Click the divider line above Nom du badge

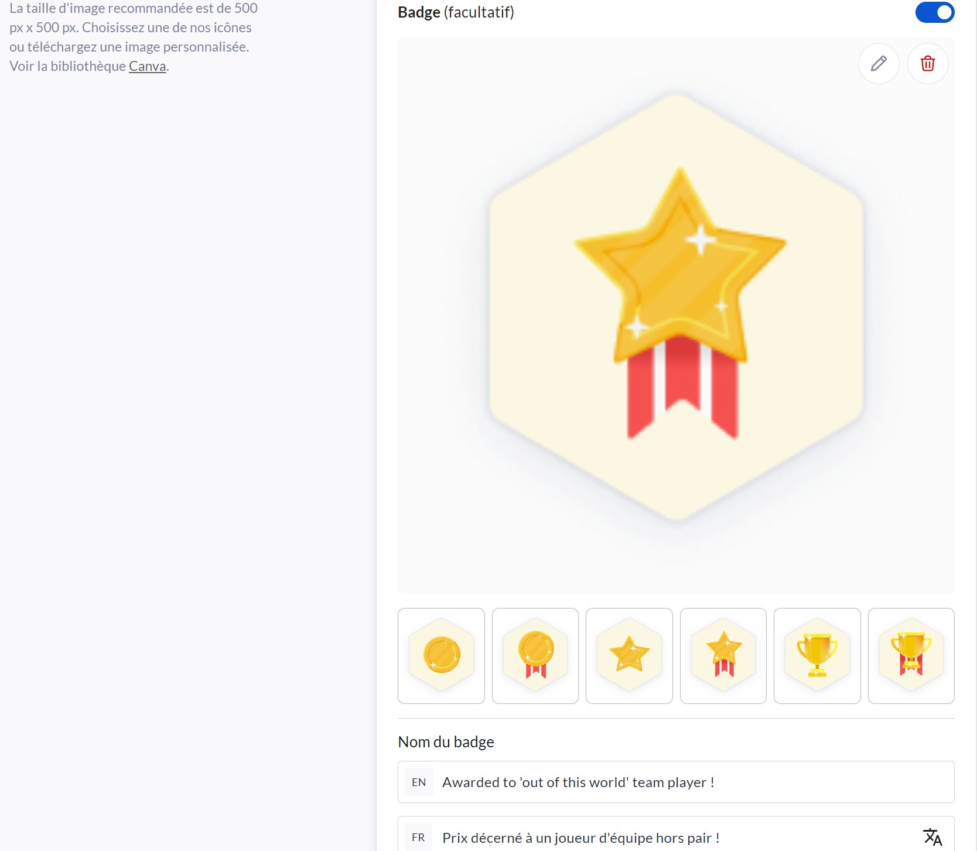[x=676, y=718]
